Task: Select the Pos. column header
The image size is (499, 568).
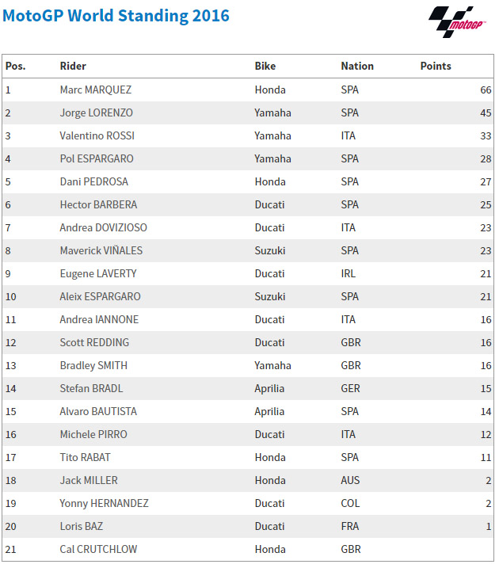Action: [16, 67]
